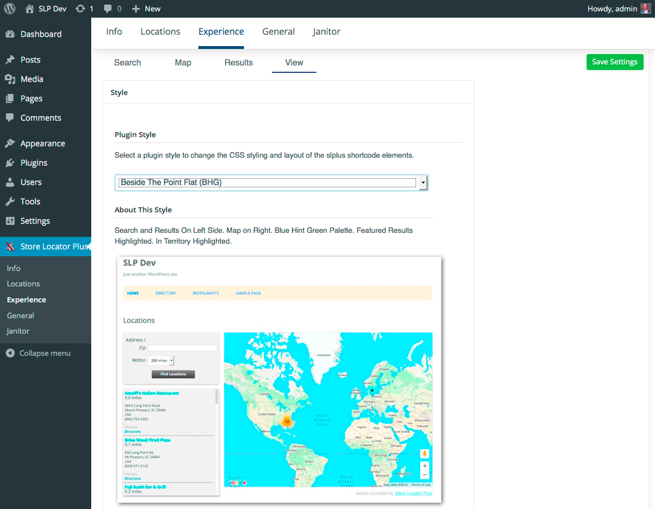Click the Style section header
Image resolution: width=655 pixels, height=509 pixels.
[119, 93]
